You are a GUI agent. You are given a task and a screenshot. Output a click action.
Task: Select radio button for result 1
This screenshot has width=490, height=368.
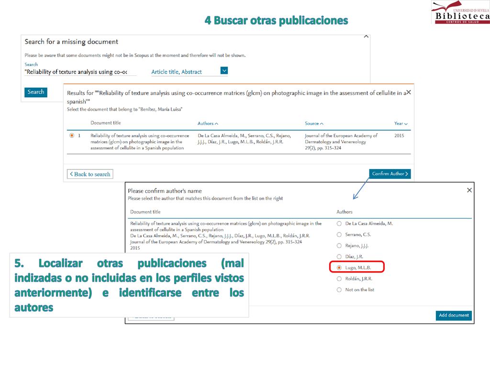(x=72, y=136)
